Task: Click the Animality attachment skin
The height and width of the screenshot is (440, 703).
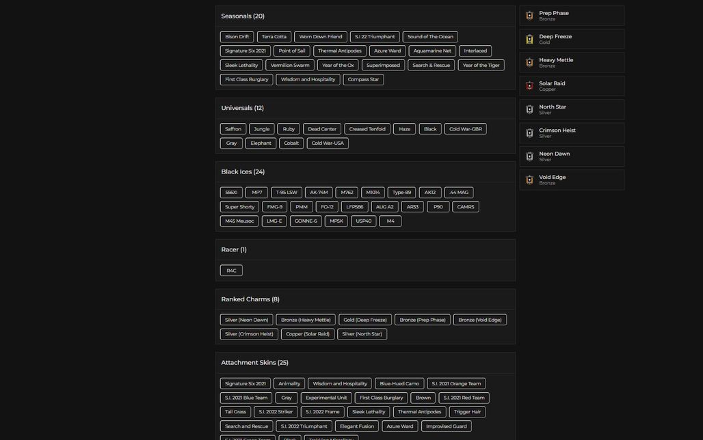Action: (x=289, y=383)
